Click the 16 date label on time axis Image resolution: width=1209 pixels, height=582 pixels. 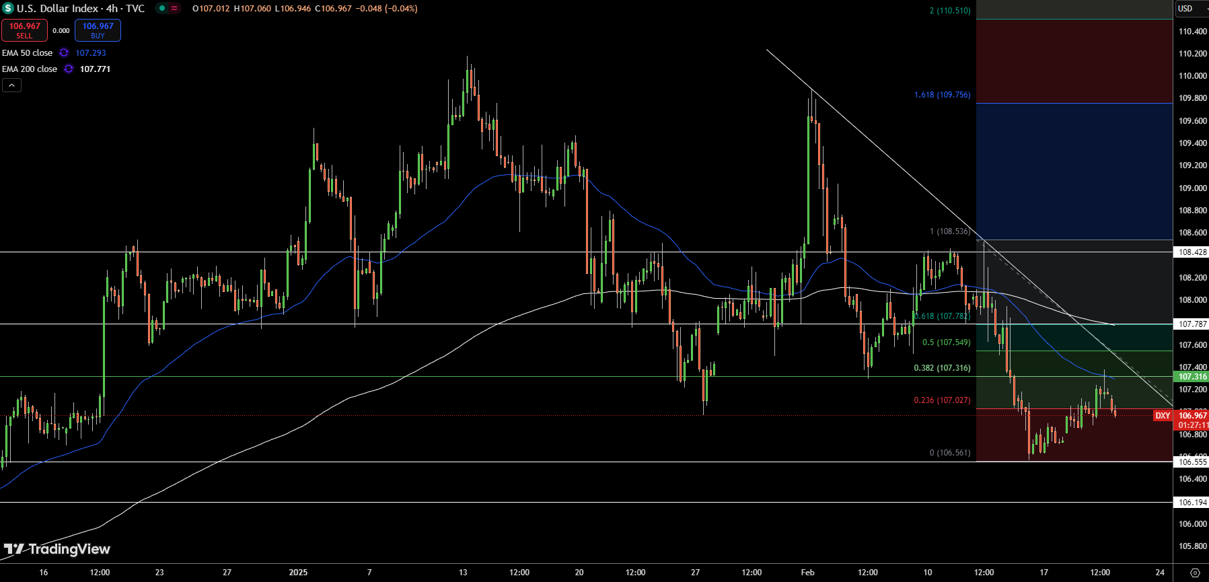[44, 573]
